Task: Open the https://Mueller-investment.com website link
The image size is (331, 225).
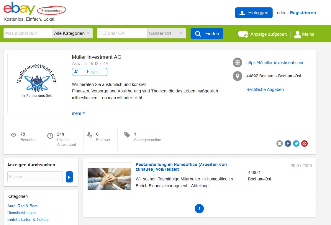Action: click(x=274, y=63)
